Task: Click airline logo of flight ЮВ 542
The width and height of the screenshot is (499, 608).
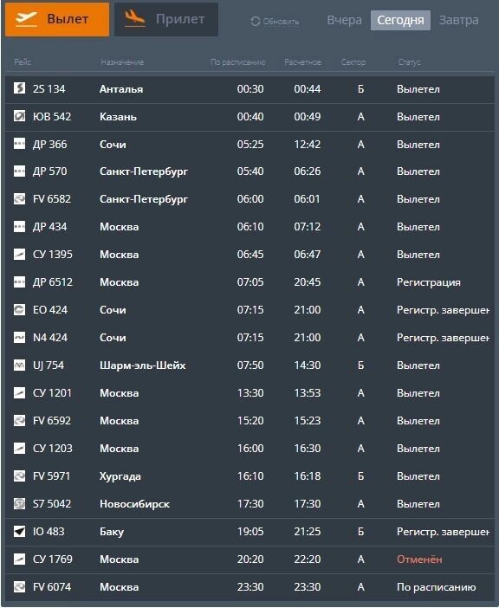Action: 19,116
